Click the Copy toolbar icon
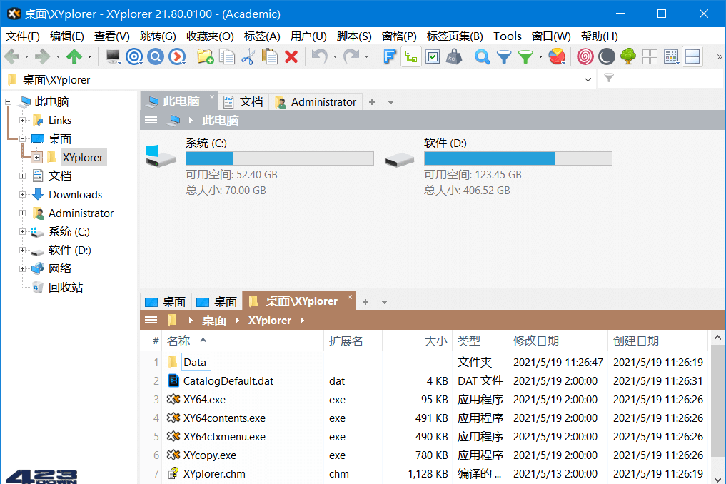 227,57
